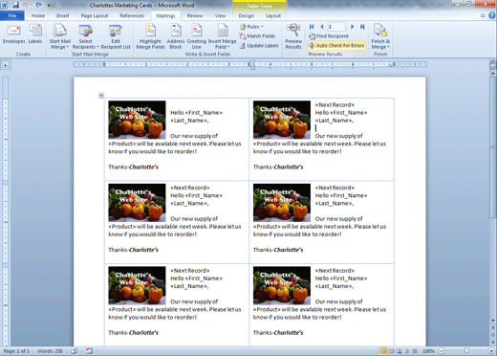Image resolution: width=497 pixels, height=356 pixels.
Task: Open Finish & Merge dropdown
Action: 380,37
